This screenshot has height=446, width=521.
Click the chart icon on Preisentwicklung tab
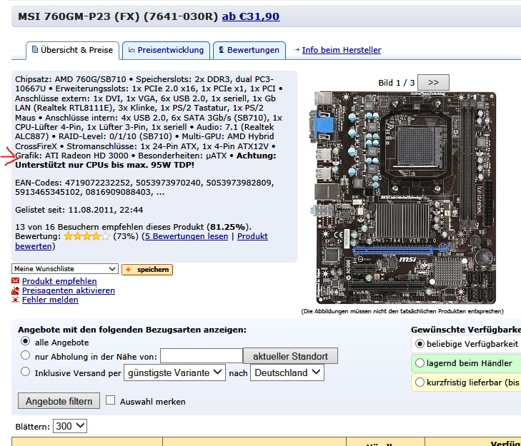[132, 50]
